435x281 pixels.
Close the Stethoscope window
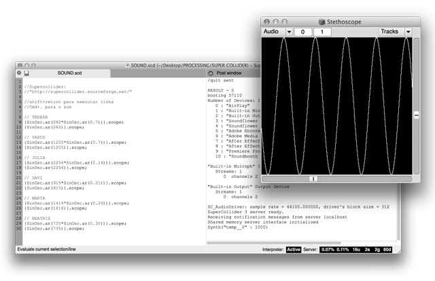tap(267, 22)
